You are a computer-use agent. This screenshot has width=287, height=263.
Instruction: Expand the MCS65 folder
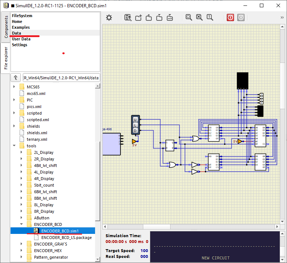coord(15,87)
